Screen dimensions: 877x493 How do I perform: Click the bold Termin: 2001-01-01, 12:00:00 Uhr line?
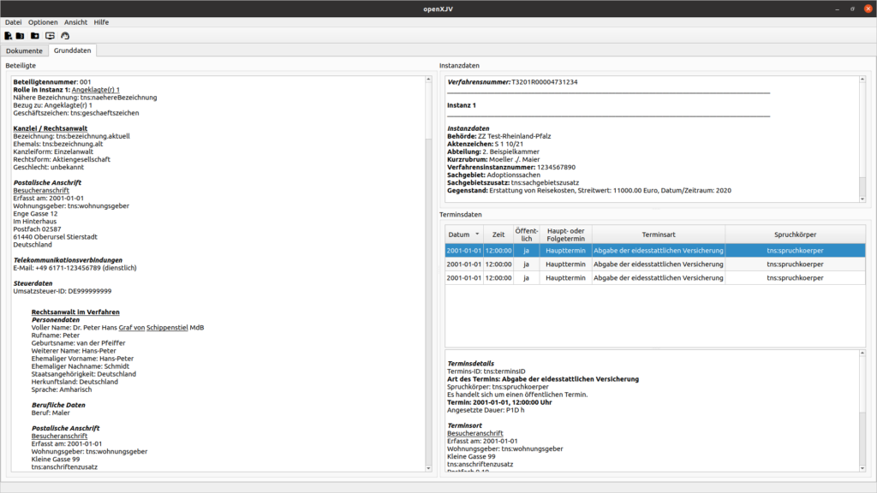click(x=499, y=402)
